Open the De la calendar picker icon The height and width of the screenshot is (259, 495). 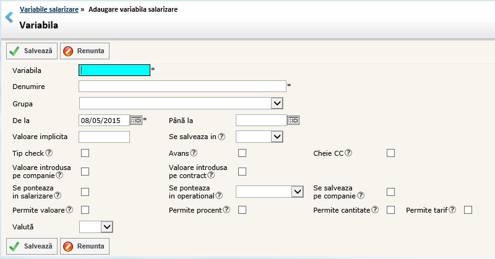click(x=136, y=120)
